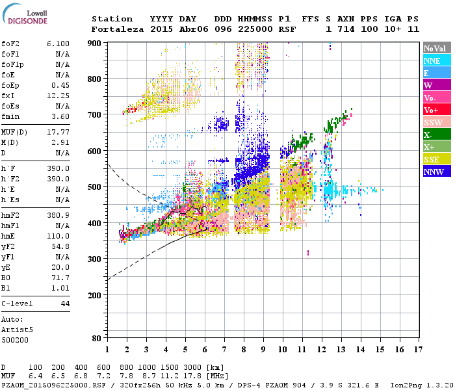Click the Lowell Digisonde logo
This screenshot has height=390, width=455.
tap(25, 14)
